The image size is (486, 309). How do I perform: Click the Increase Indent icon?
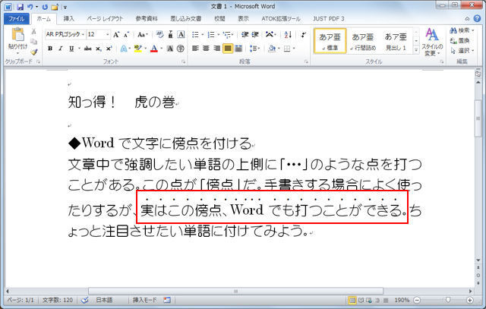pyautogui.click(x=255, y=34)
